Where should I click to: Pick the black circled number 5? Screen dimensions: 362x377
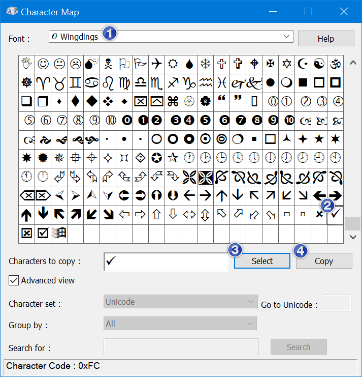pos(205,120)
